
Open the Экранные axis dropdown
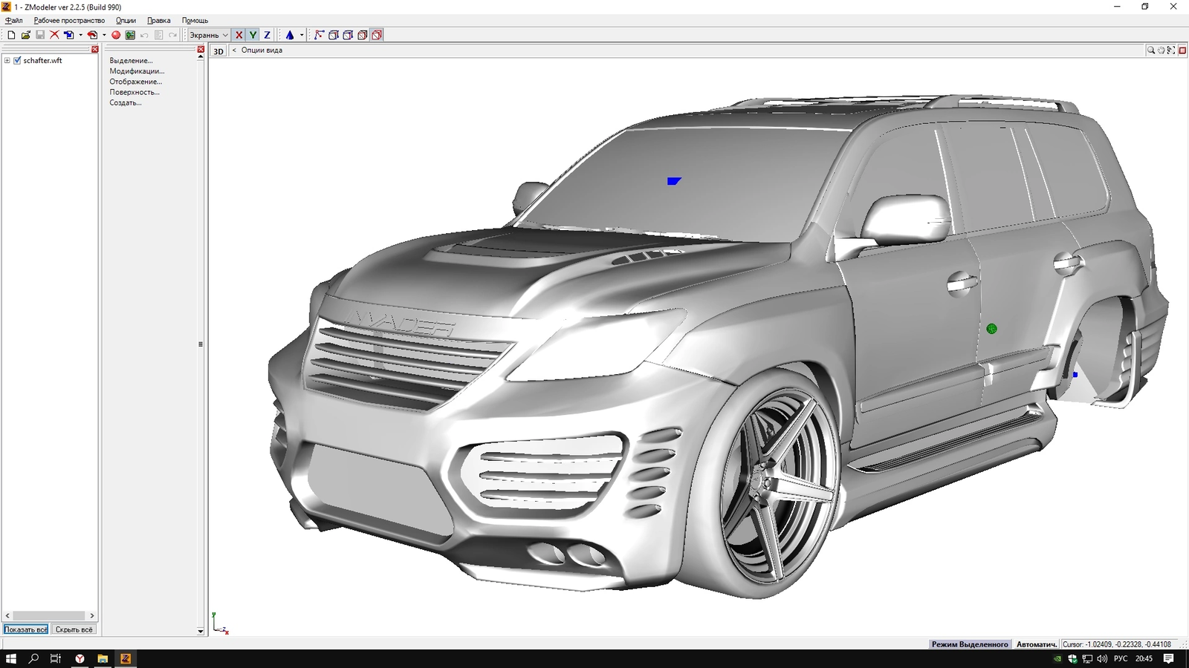[209, 35]
